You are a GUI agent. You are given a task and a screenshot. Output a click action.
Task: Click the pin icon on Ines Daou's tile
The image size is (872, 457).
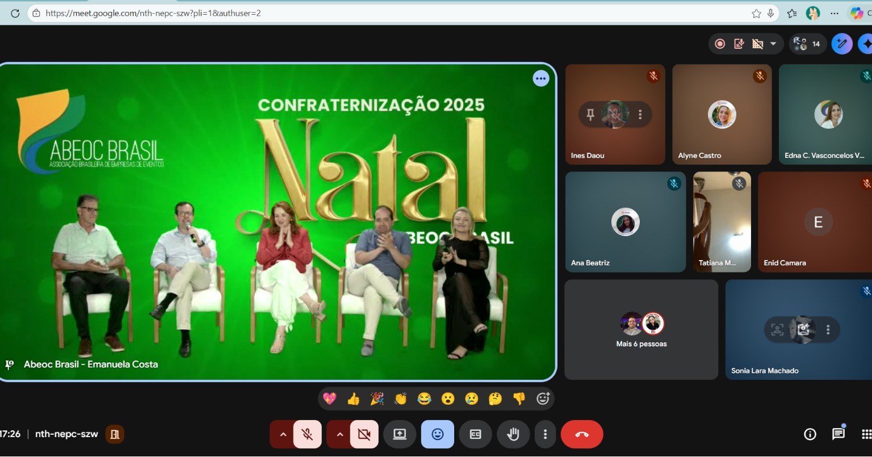click(590, 115)
